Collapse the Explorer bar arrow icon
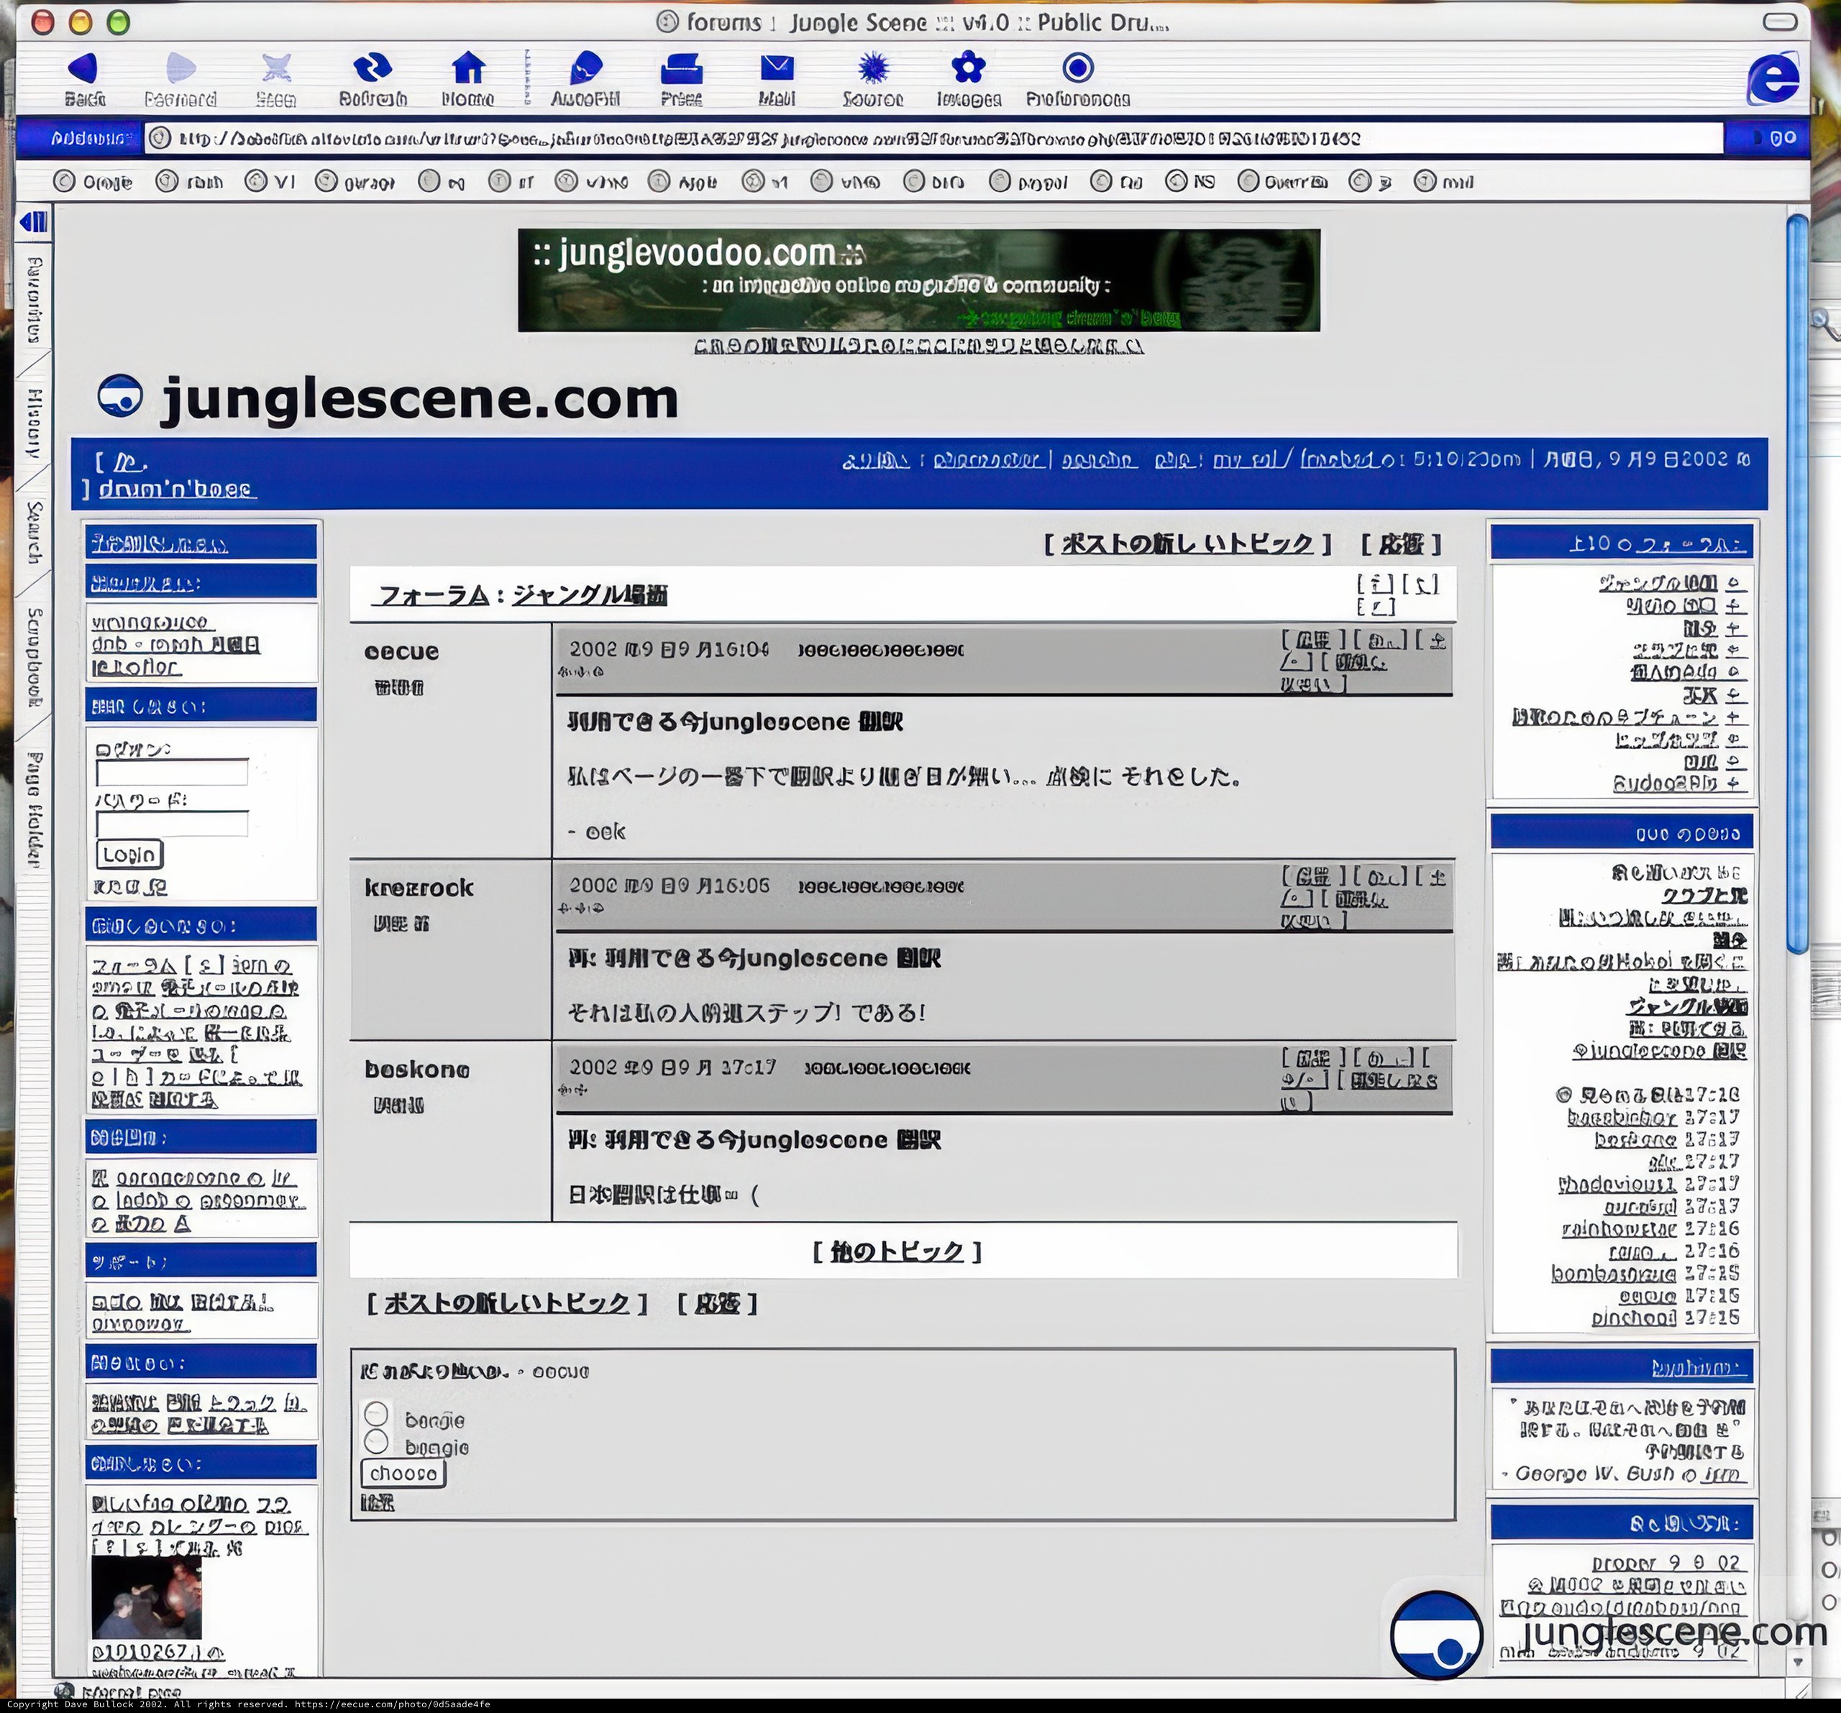The height and width of the screenshot is (1713, 1841). click(x=35, y=222)
